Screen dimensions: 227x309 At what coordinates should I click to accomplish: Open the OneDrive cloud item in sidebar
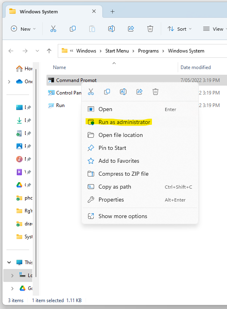click(24, 81)
